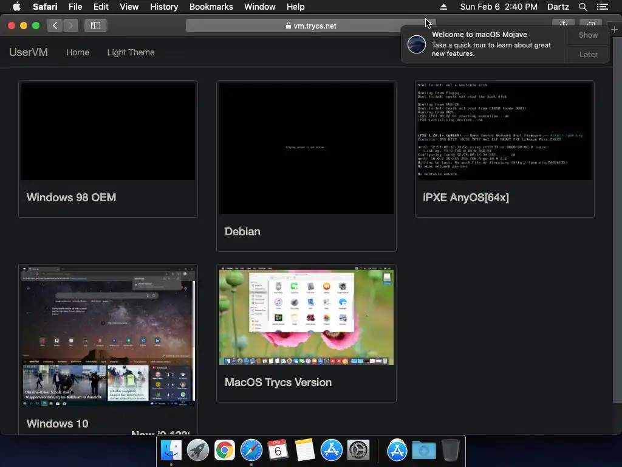Open the Apple menu
The width and height of the screenshot is (622, 467).
(16, 7)
